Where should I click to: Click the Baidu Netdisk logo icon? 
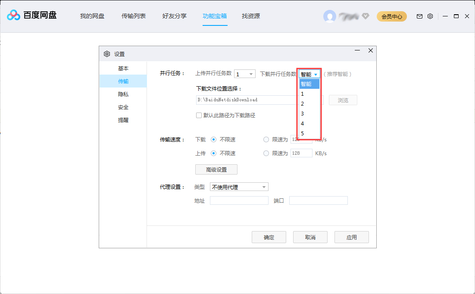pyautogui.click(x=13, y=16)
